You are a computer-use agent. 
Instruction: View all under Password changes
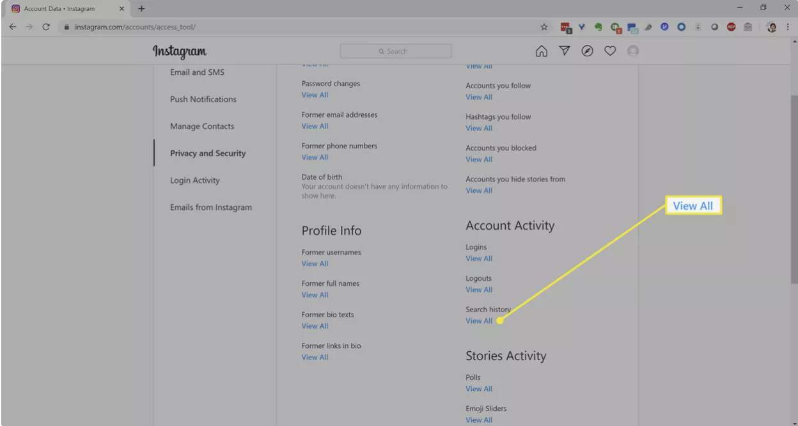[x=315, y=95]
